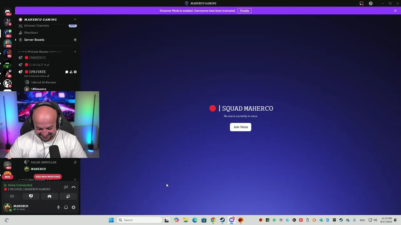
Task: Select user SALAH ABDULLAH
Action: coord(44,162)
